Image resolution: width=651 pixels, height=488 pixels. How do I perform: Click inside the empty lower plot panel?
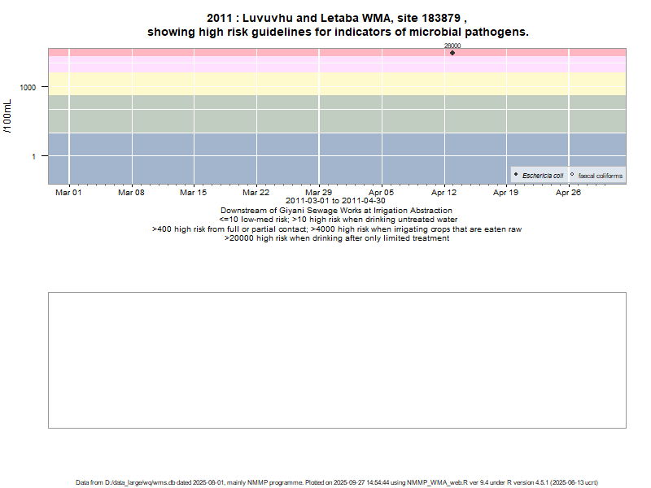(337, 359)
